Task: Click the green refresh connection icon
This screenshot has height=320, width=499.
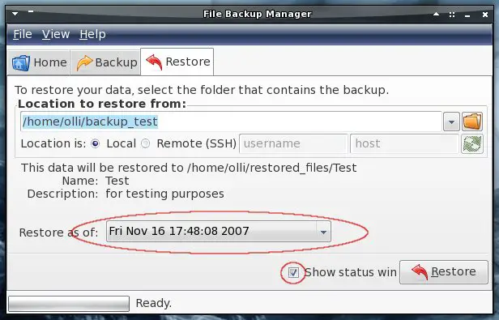Action: (472, 143)
